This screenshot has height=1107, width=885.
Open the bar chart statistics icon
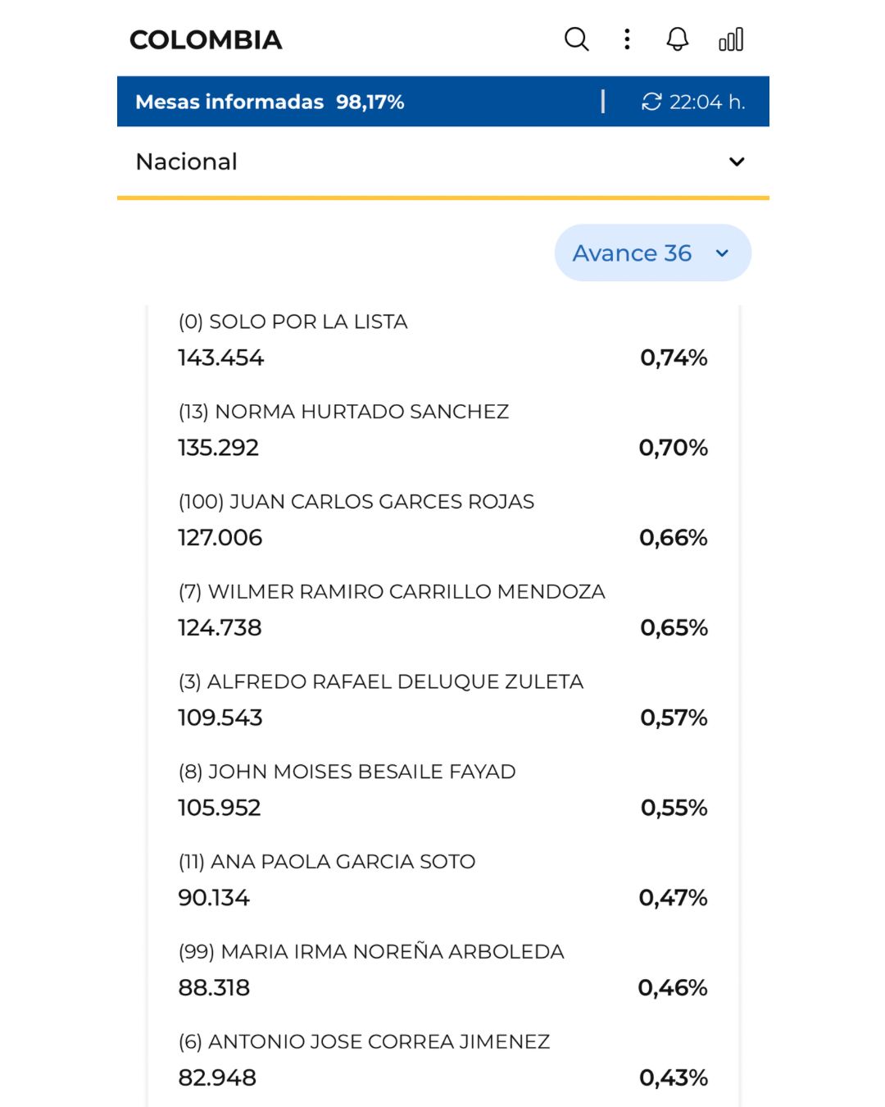[x=731, y=39]
